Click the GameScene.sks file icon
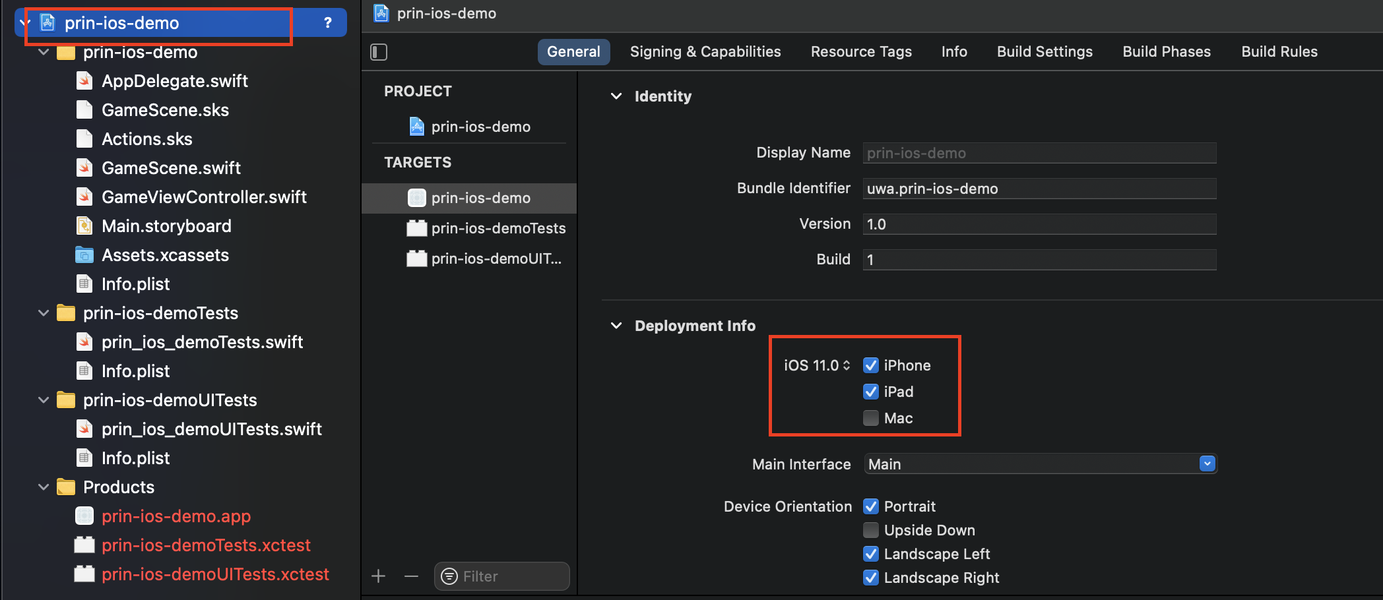 (x=84, y=109)
